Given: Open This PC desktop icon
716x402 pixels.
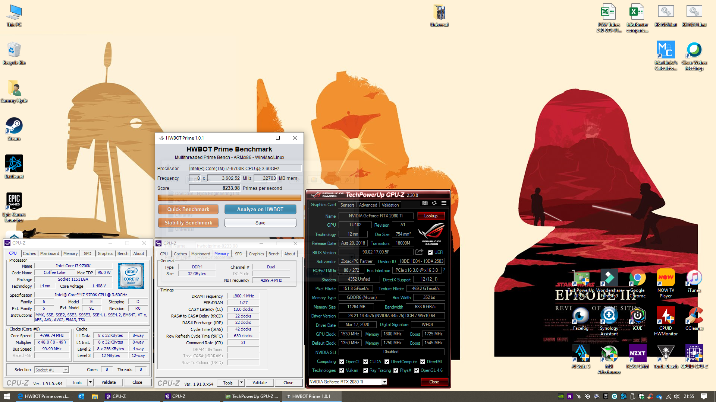Looking at the screenshot, I should click(14, 16).
